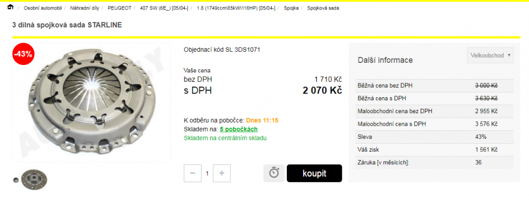This screenshot has width=529, height=206.
Task: Add item to cart with koupit button
Action: 314,173
